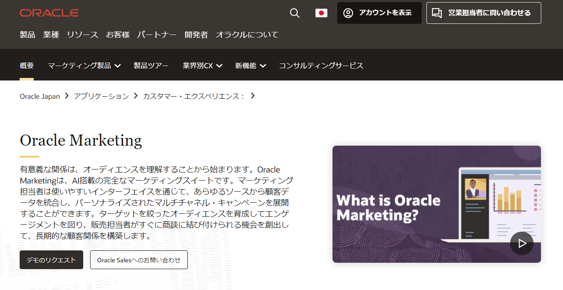Click the デモのリクエスト button
Image resolution: width=563 pixels, height=290 pixels.
point(51,260)
